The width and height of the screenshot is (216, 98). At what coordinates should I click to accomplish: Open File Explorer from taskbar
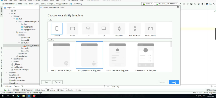pos(23,96)
